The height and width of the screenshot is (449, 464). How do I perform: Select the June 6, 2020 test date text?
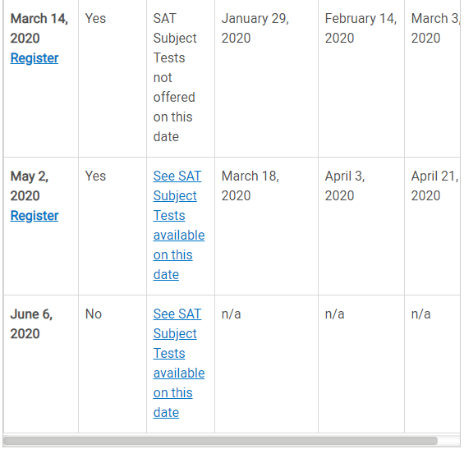pyautogui.click(x=31, y=323)
